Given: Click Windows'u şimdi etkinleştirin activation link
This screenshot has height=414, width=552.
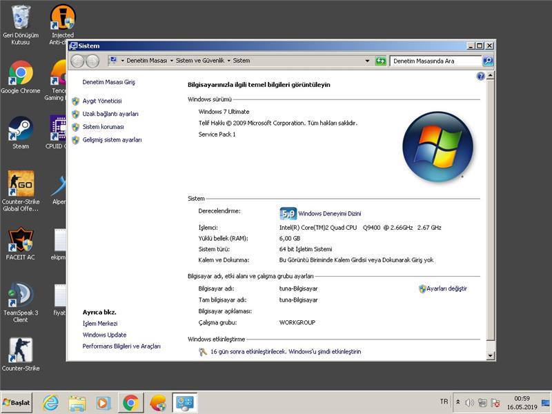Looking at the screenshot, I should coord(325,351).
